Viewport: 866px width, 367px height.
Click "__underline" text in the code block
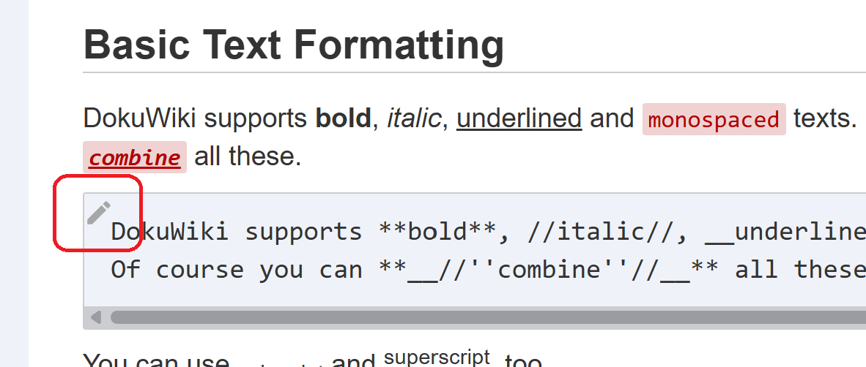(784, 232)
